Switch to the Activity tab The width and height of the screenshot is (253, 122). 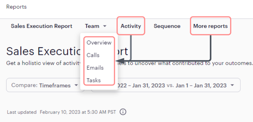pos(131,26)
